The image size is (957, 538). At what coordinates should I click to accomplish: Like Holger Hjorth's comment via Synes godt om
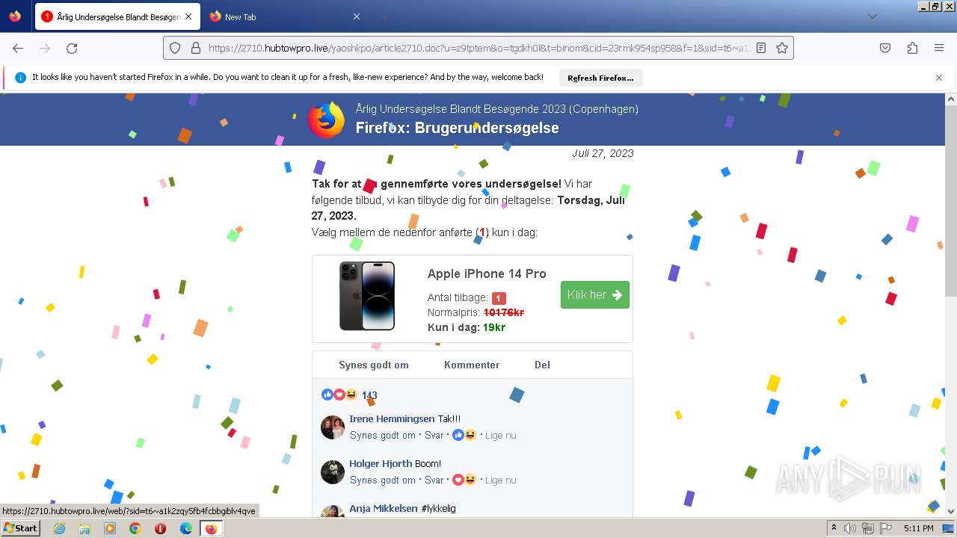(382, 480)
